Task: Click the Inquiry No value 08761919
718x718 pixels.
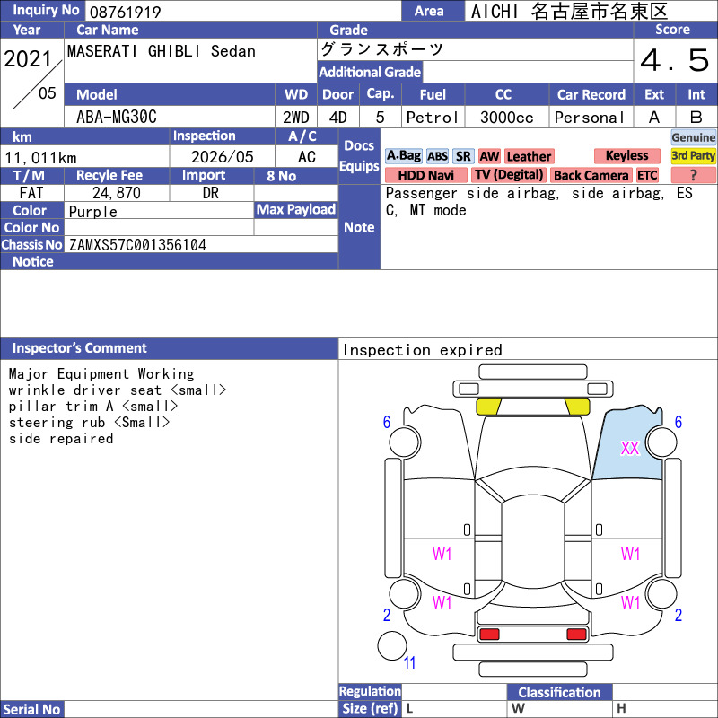Action: tap(125, 12)
